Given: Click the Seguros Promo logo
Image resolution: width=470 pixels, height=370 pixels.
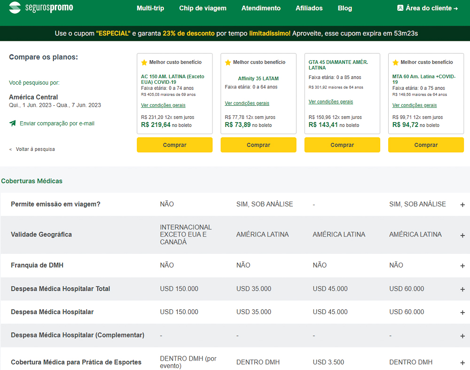Looking at the screenshot, I should tap(41, 8).
